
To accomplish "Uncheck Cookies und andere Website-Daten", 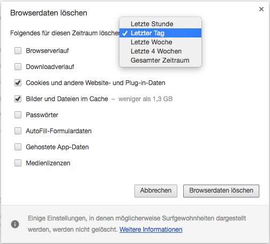I will point(18,83).
